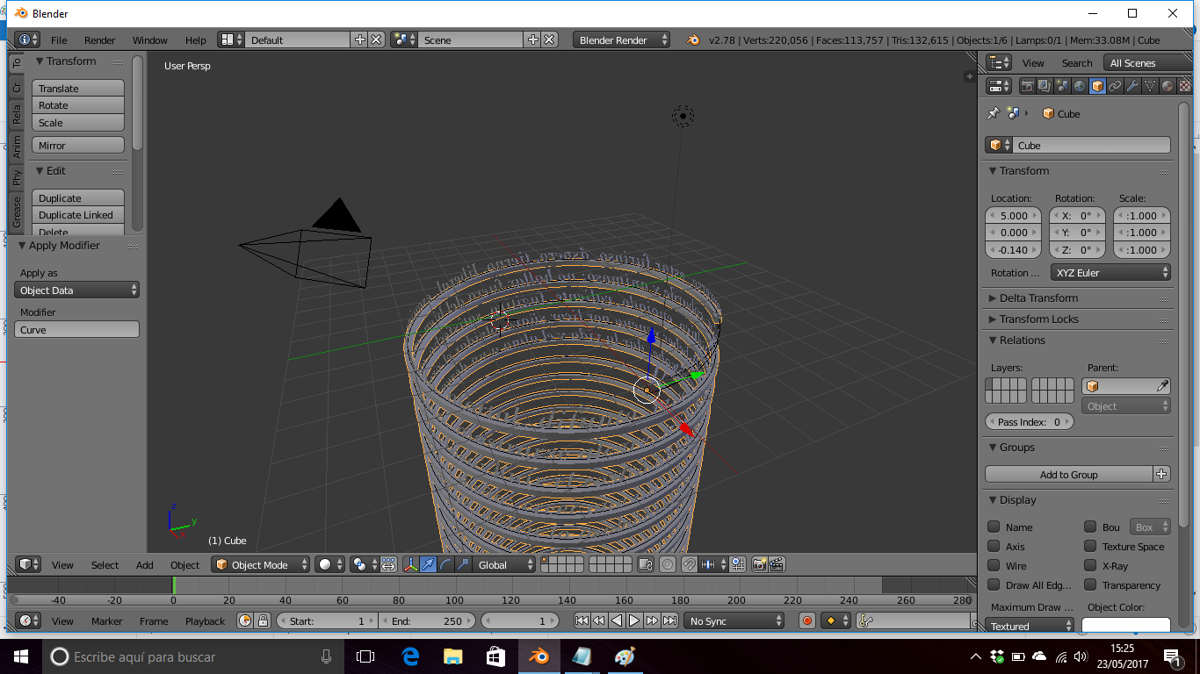
Task: Select translate manipulator arrow icon
Action: [428, 564]
